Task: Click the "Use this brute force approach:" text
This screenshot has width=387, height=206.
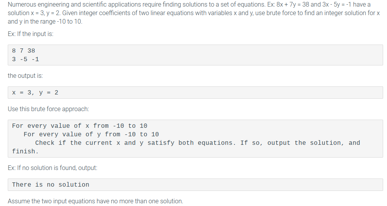Action: 48,109
